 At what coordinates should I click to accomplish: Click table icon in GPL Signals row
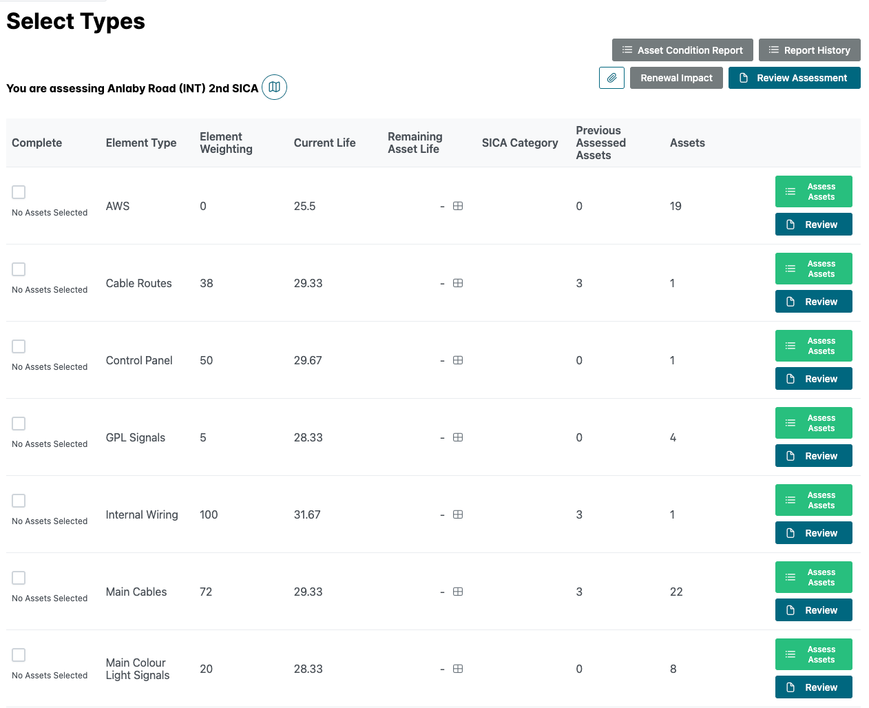click(x=458, y=437)
